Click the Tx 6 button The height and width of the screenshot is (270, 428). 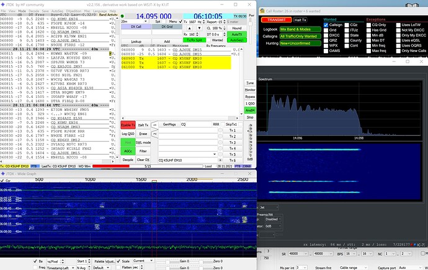point(232,160)
